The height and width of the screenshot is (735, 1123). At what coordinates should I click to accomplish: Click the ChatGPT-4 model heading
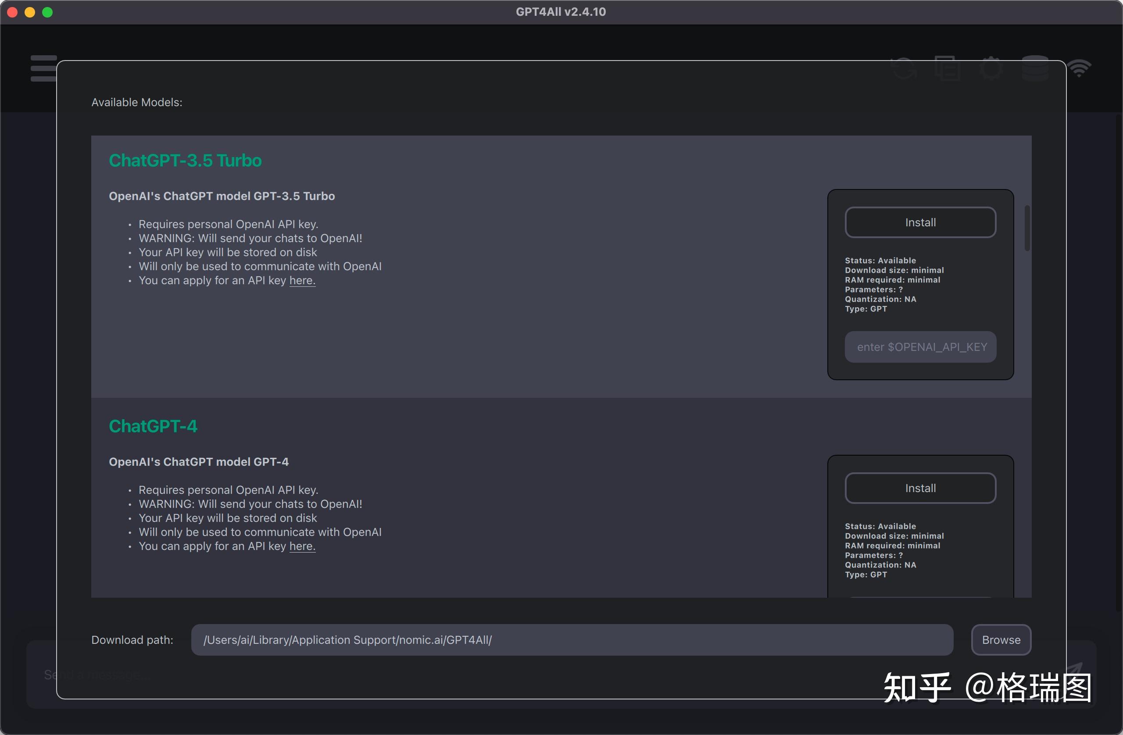click(153, 426)
